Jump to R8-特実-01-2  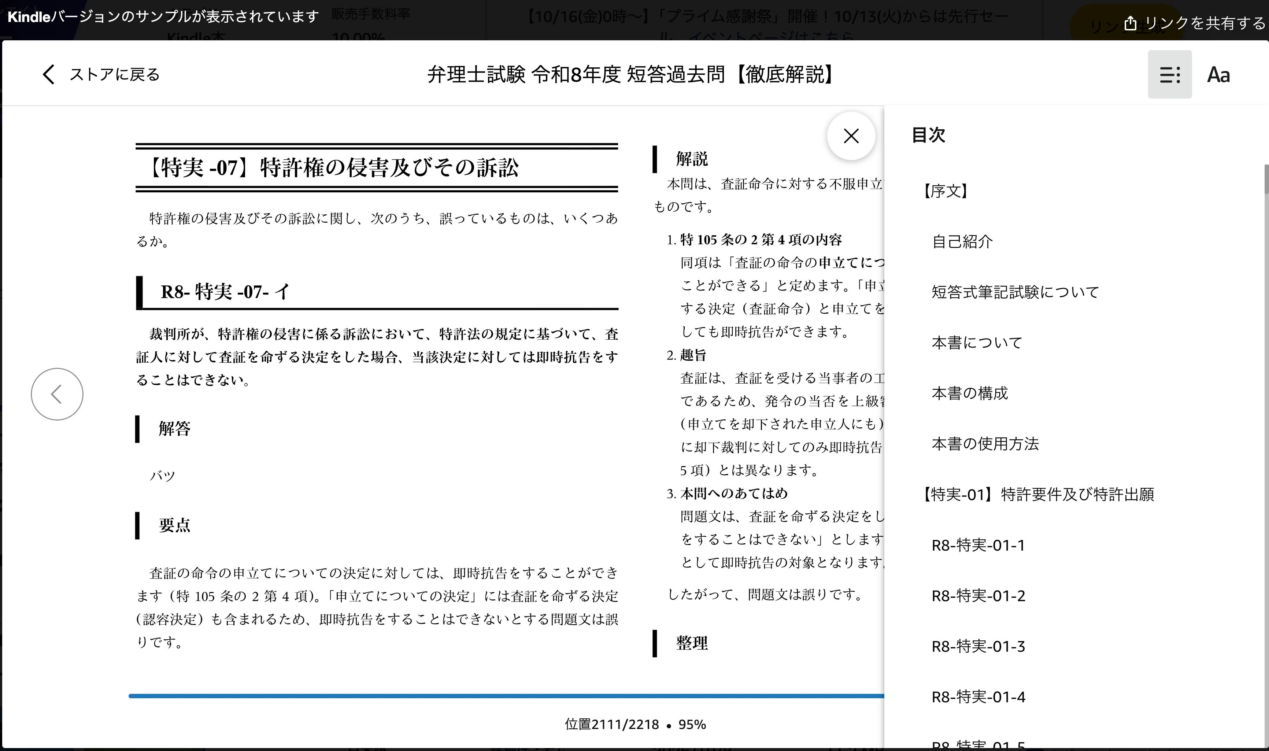point(978,596)
